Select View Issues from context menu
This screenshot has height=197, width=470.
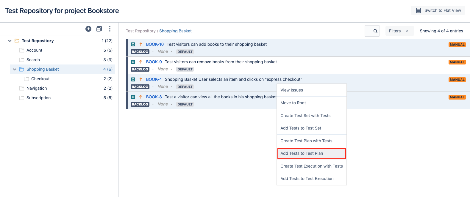tap(312, 90)
